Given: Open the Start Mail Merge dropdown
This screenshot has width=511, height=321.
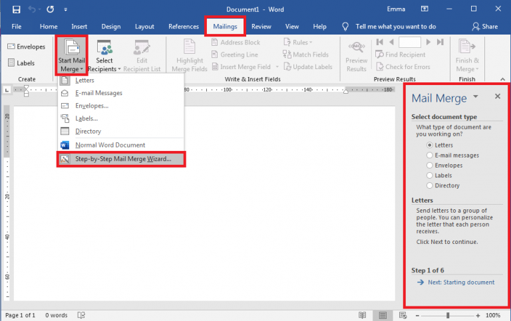Looking at the screenshot, I should click(72, 55).
